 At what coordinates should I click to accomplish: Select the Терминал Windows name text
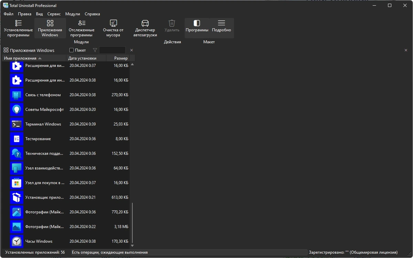43,124
